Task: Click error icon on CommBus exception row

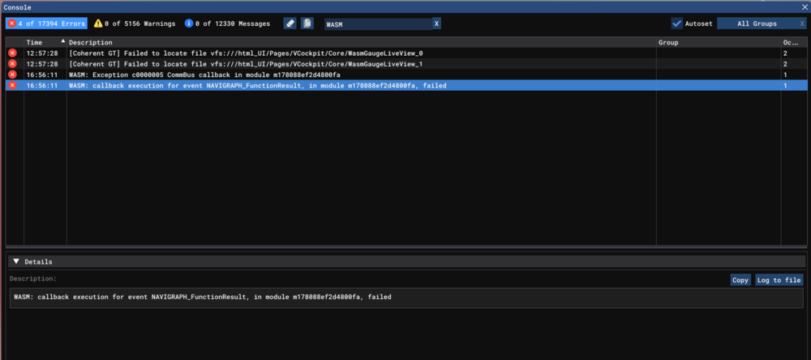Action: coord(12,74)
